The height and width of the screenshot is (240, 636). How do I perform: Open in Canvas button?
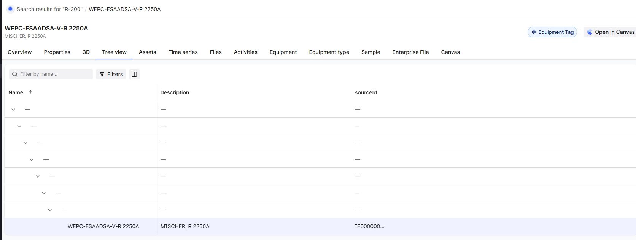tap(611, 32)
